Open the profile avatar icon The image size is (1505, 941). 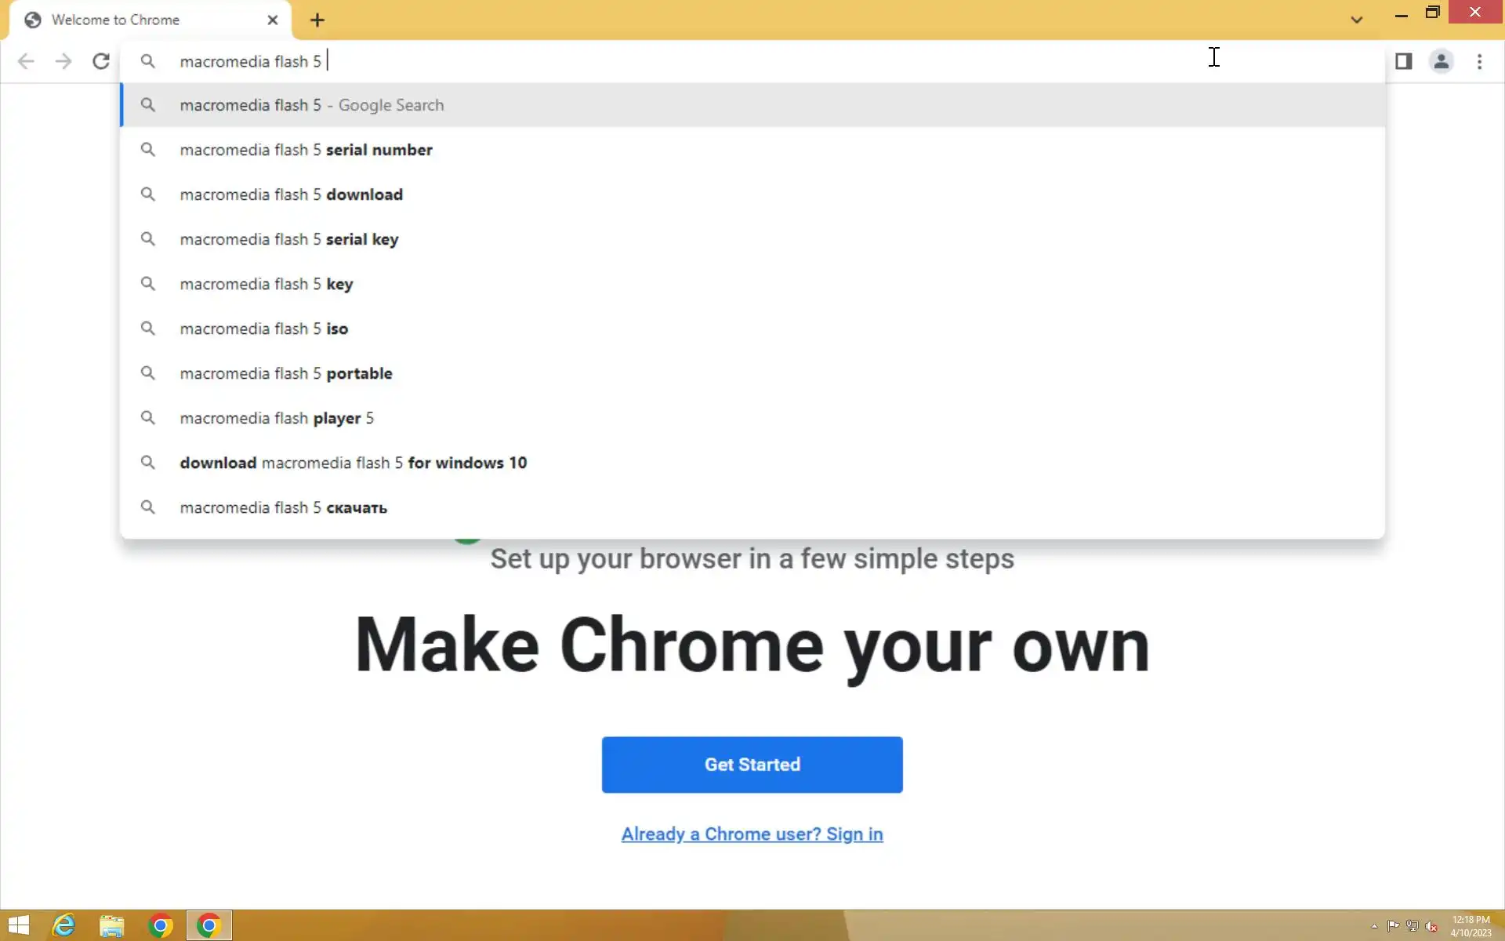[1441, 61]
